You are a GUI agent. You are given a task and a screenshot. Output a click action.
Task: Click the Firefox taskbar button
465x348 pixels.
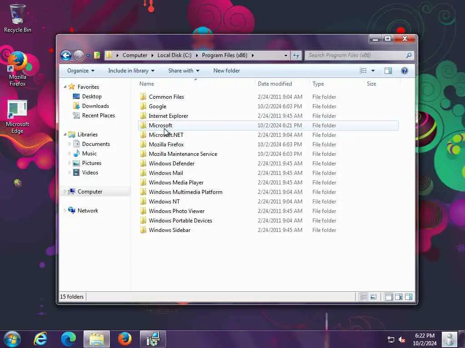125,339
